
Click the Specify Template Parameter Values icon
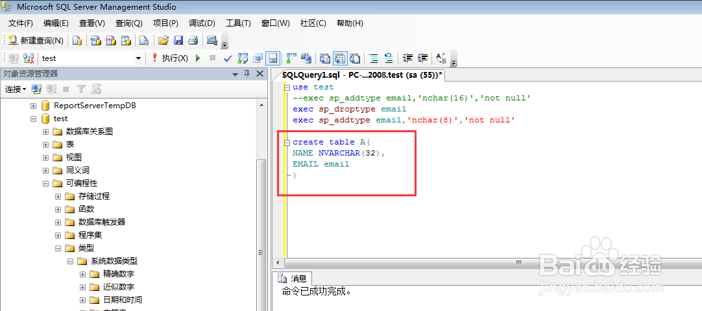[441, 58]
